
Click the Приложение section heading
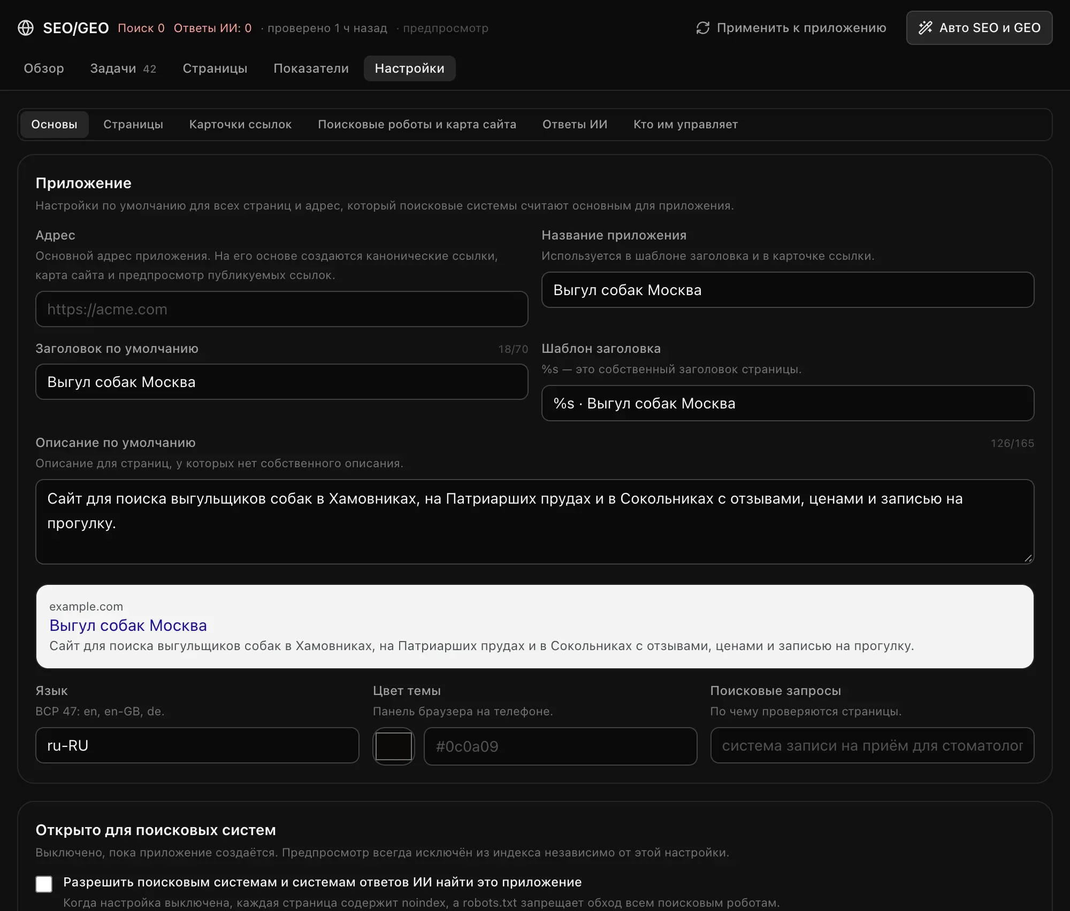(83, 183)
